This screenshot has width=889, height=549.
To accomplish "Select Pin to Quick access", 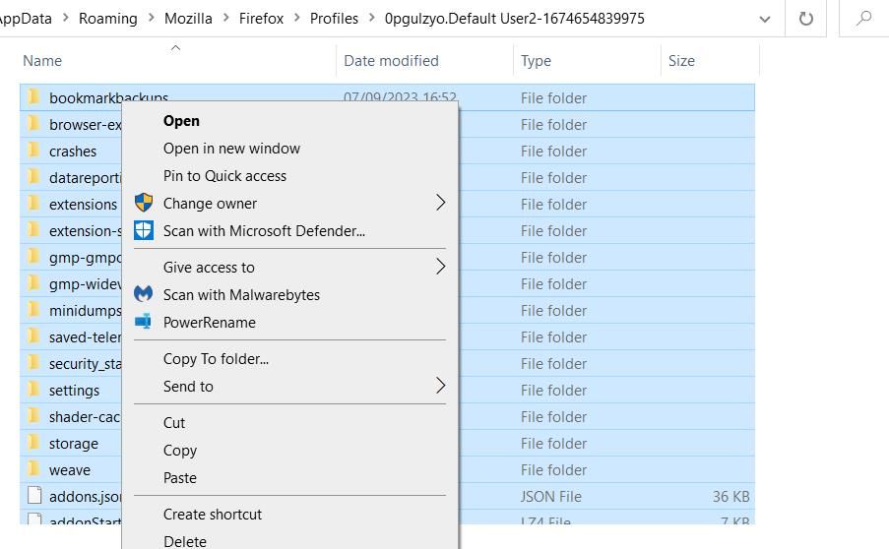I will 224,176.
